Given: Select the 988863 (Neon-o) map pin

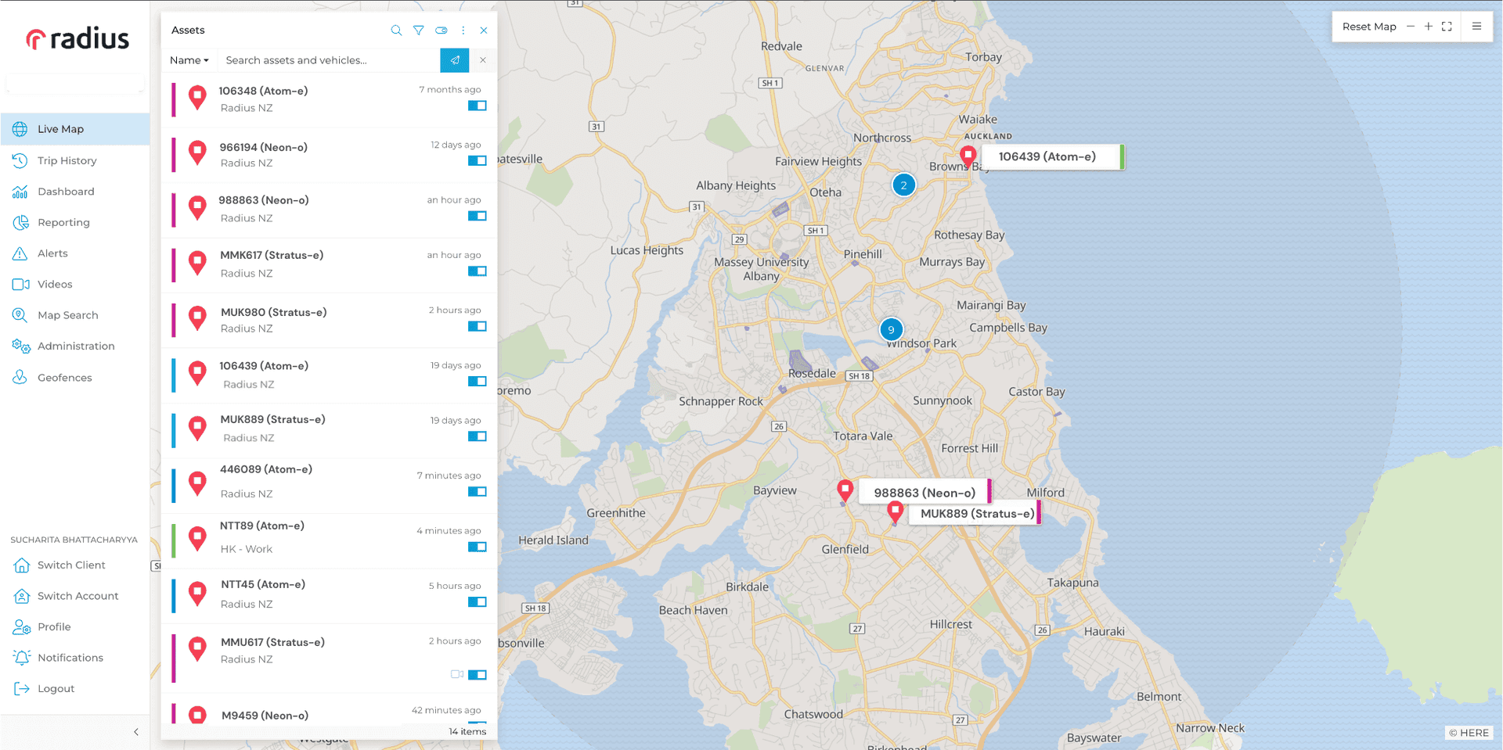Looking at the screenshot, I should 845,490.
